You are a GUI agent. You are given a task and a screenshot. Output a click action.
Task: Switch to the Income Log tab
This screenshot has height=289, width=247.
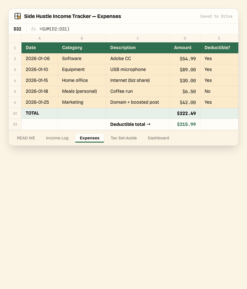(57, 138)
